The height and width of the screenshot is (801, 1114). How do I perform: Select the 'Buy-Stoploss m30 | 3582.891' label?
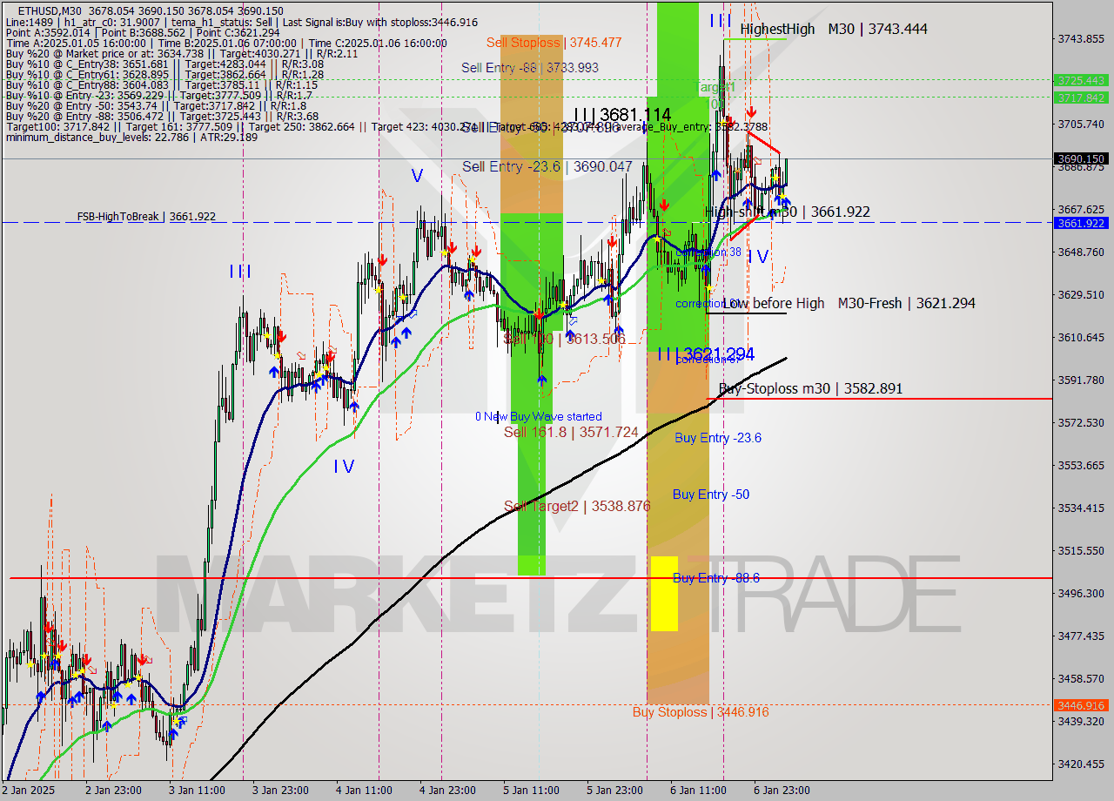pyautogui.click(x=810, y=388)
